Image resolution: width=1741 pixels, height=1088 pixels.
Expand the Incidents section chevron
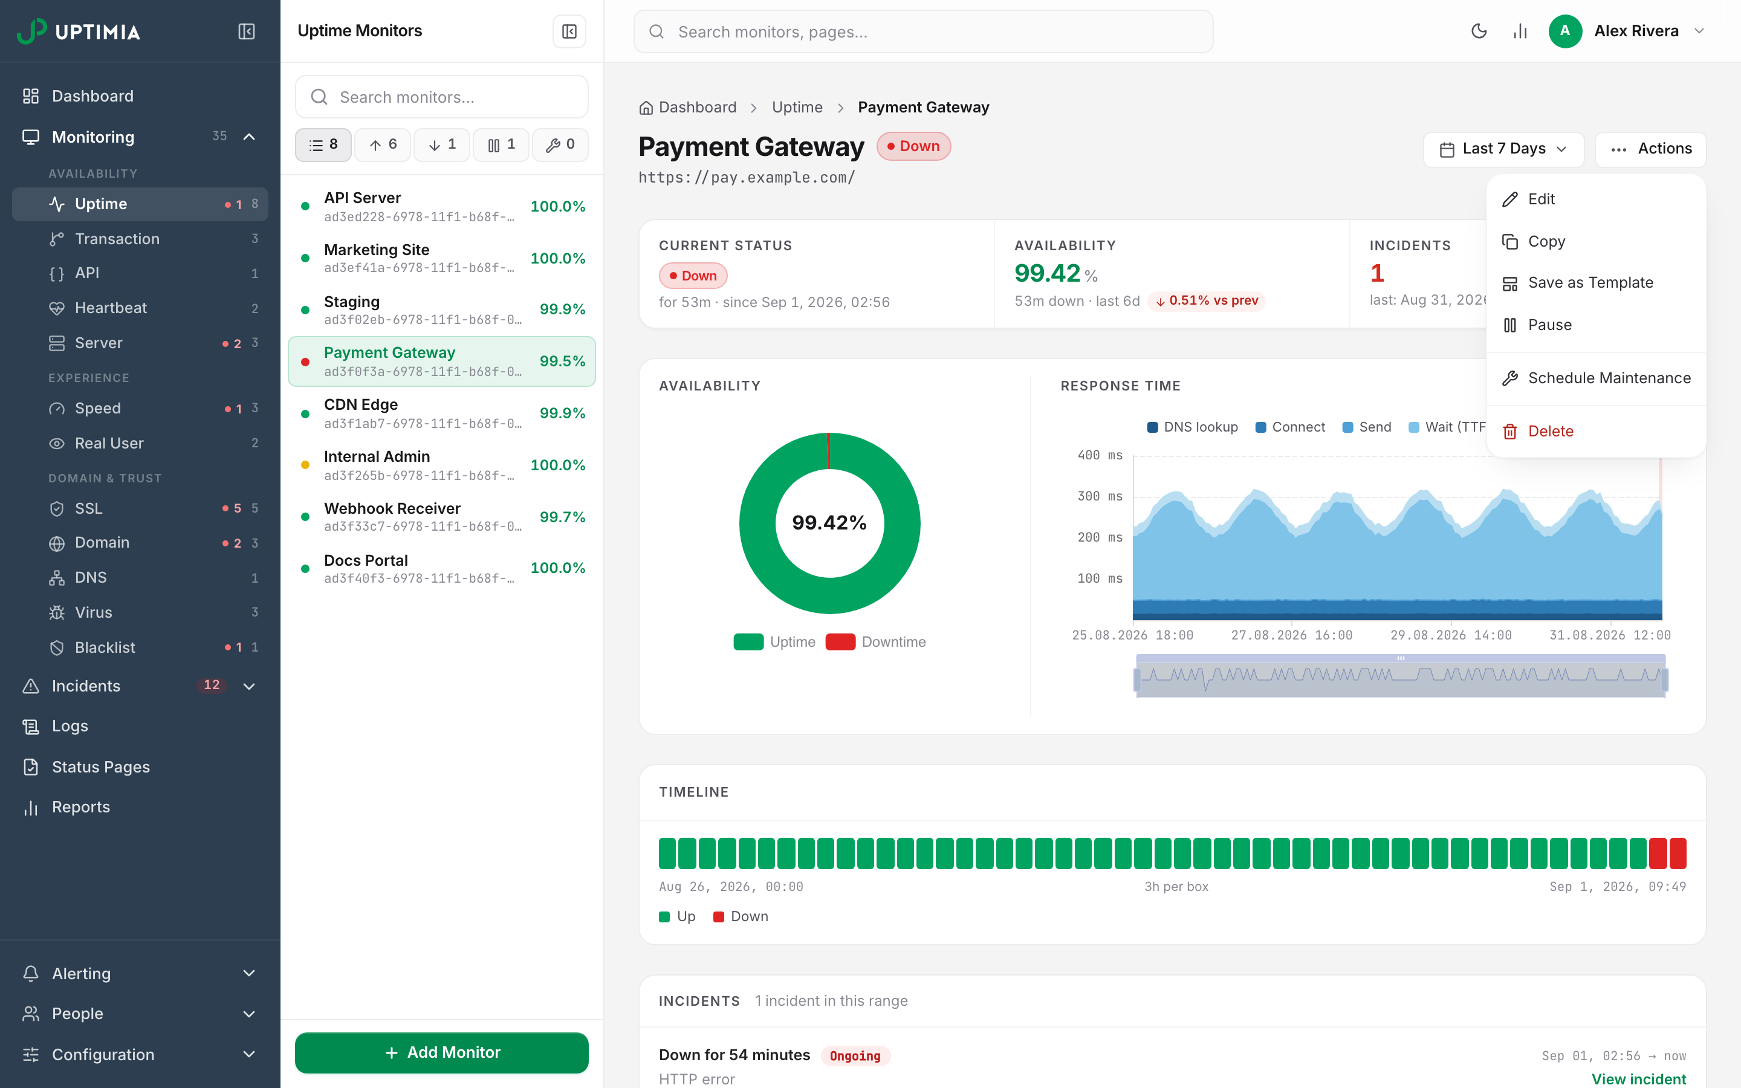point(249,686)
